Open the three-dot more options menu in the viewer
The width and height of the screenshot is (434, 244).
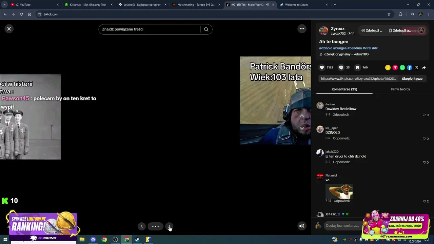coord(302,29)
